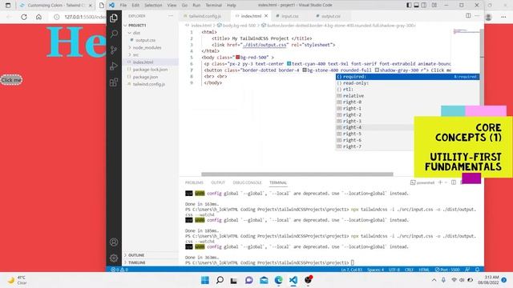The height and width of the screenshot is (288, 513).
Task: Open the Run and Debug view
Action: pos(114,66)
